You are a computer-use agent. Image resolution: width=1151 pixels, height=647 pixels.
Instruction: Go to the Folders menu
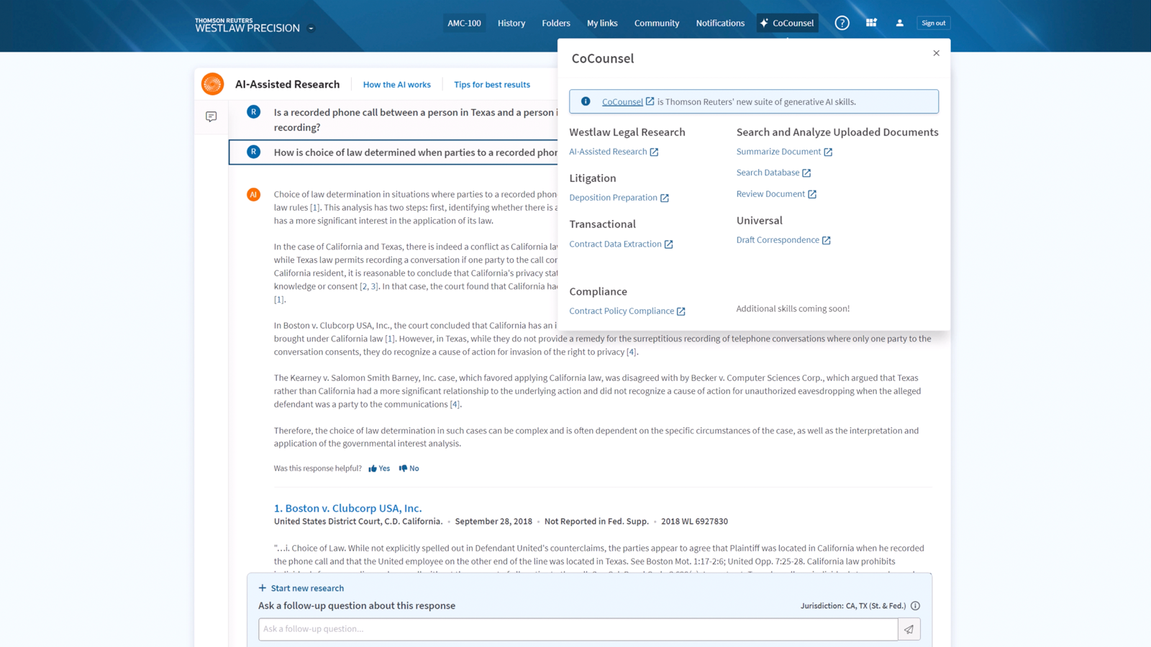pyautogui.click(x=555, y=23)
